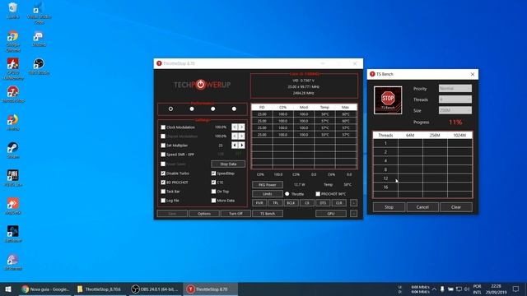This screenshot has height=296, width=527.
Task: Open the Priority dropdown in TS Bench
Action: pyautogui.click(x=455, y=88)
